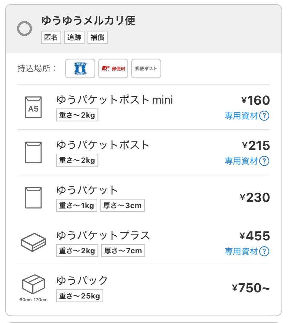This screenshot has height=323, width=288.
Task: Click the ¥750~ price for ゆうパック
Action: click(x=251, y=288)
